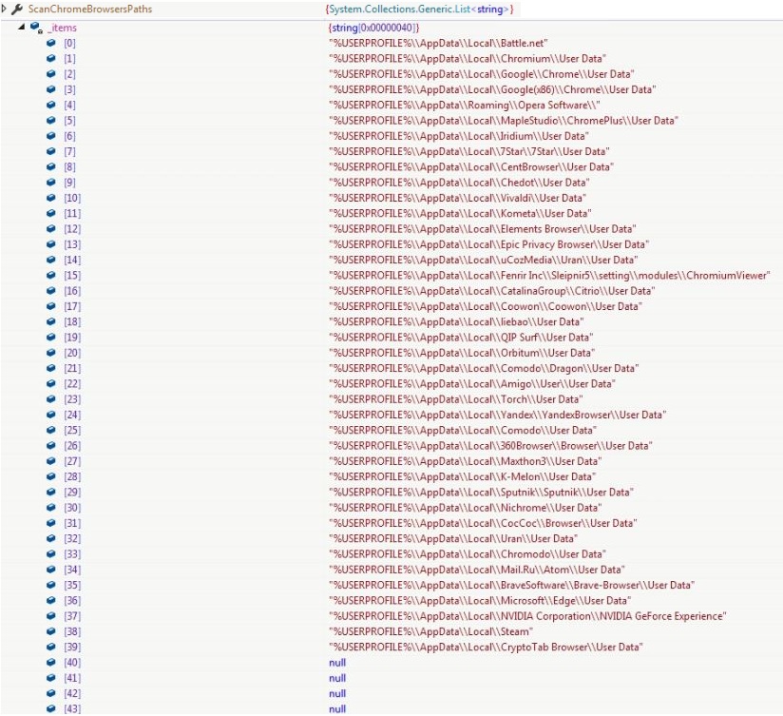The image size is (783, 716).
Task: Select the ScanChromeBrowsersPaths variable name
Action: (x=90, y=9)
